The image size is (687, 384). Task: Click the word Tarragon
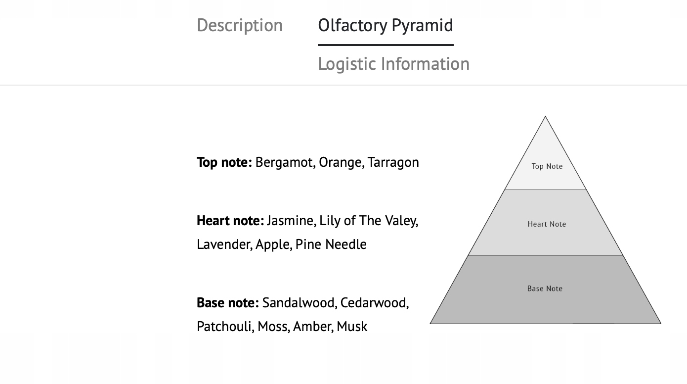[x=393, y=162]
